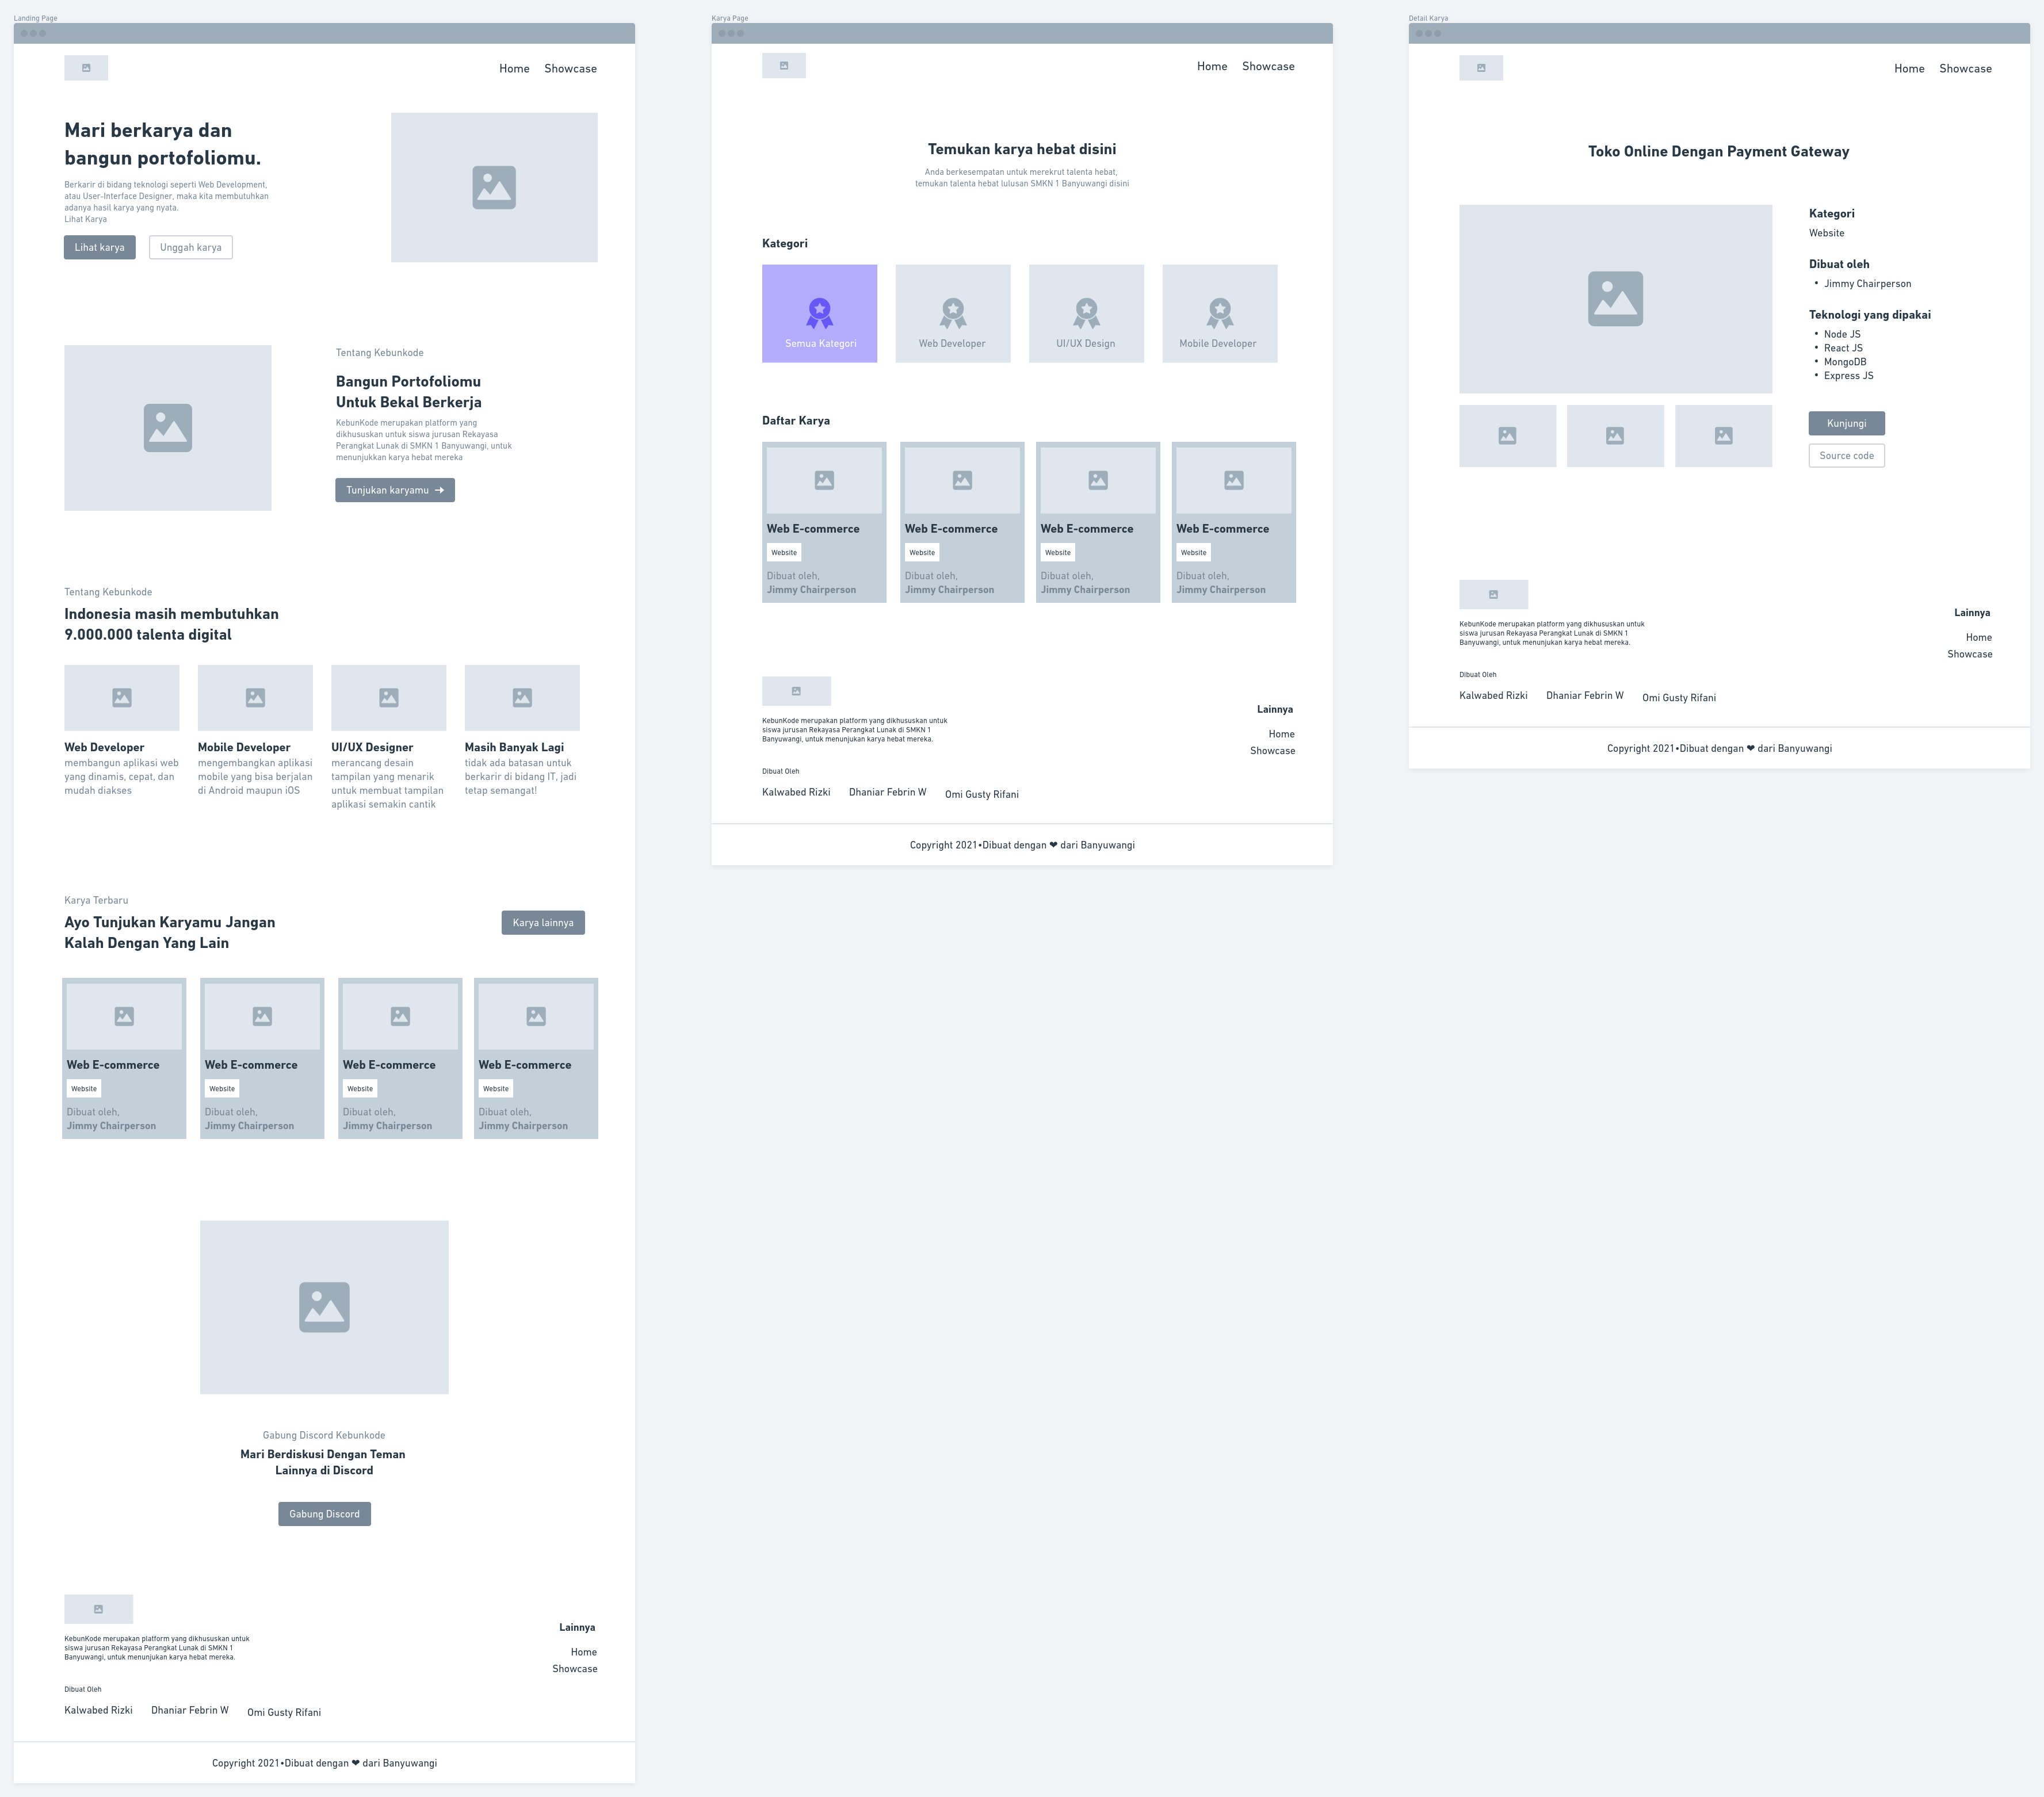Select the UI/UX Design category badge icon
This screenshot has width=2044, height=1797.
click(1086, 313)
